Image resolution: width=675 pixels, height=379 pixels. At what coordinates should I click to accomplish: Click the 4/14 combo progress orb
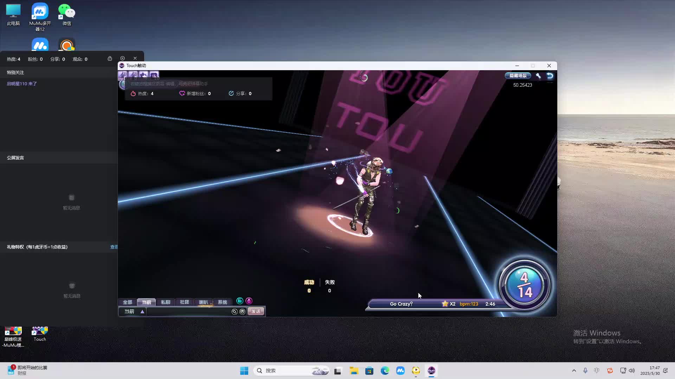[x=525, y=285]
